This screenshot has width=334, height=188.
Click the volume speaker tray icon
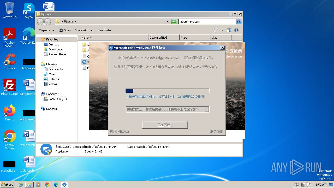coord(296,185)
